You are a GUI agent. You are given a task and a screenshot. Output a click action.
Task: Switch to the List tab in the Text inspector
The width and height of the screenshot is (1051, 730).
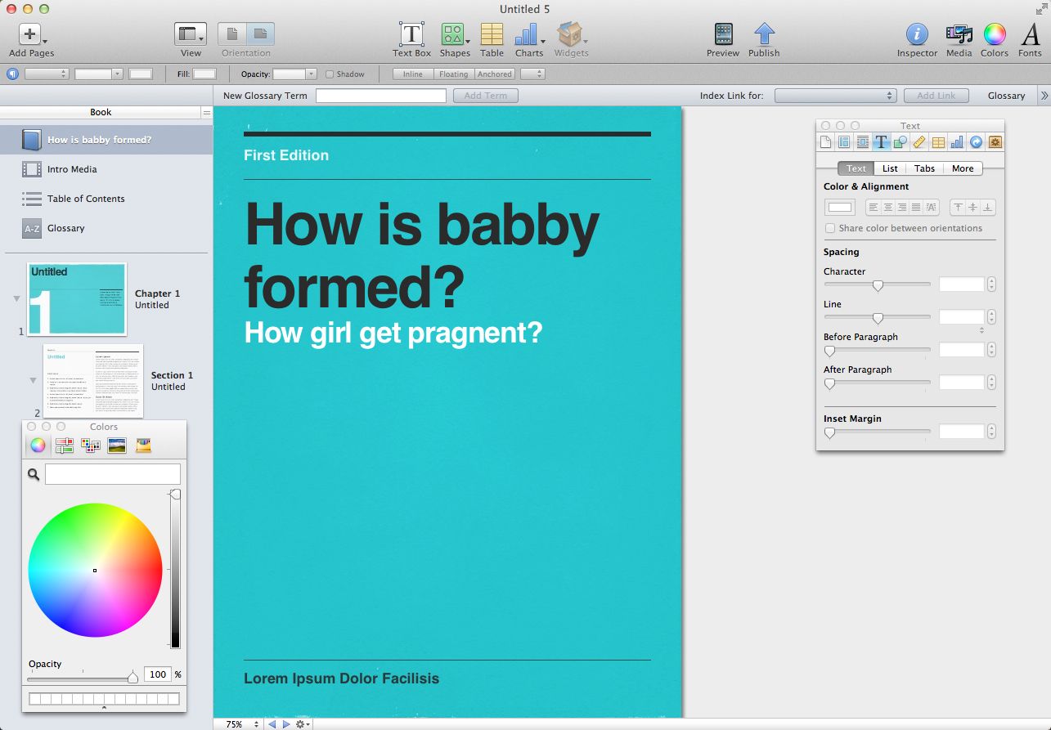[x=890, y=168]
